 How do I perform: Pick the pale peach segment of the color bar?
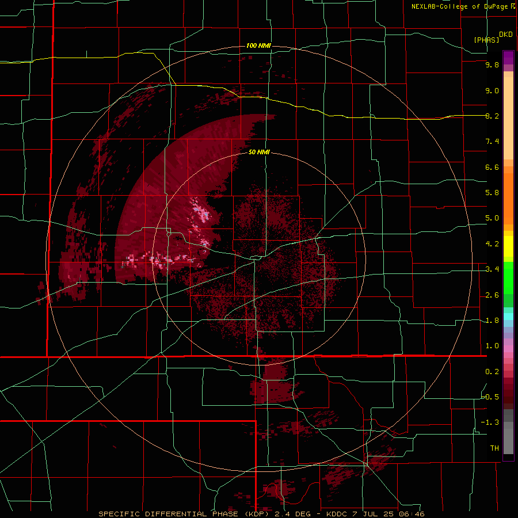[508, 118]
